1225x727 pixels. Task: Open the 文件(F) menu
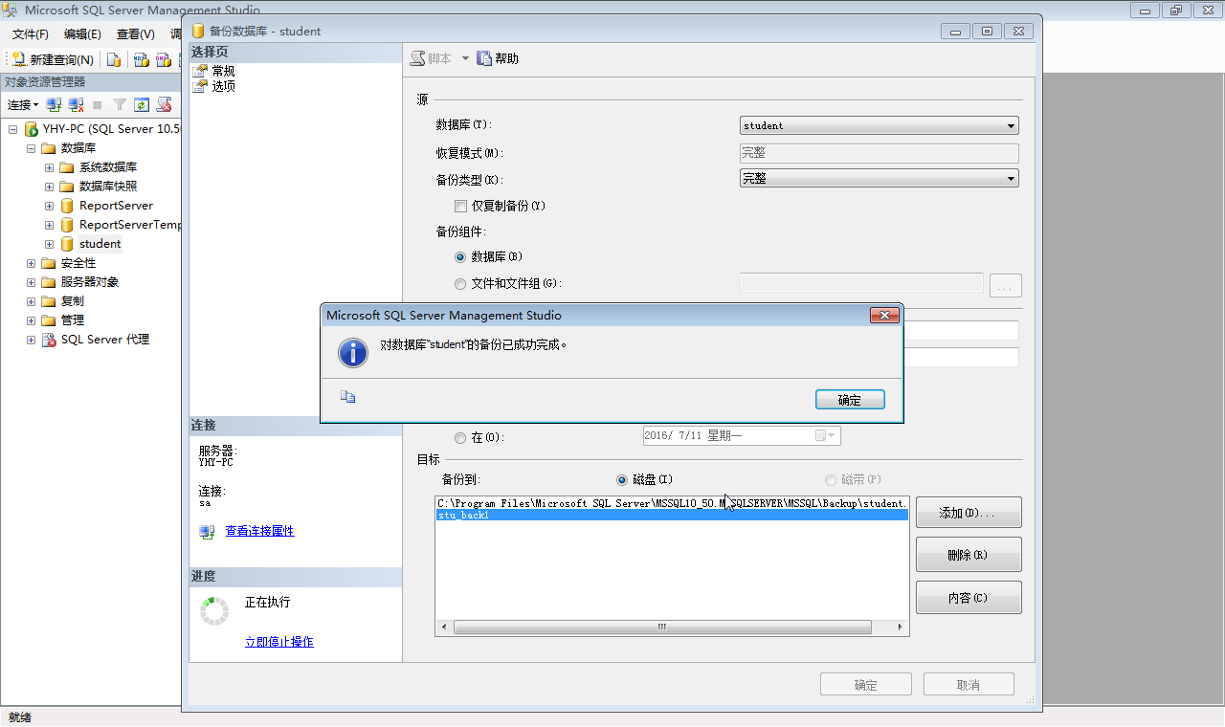(31, 34)
